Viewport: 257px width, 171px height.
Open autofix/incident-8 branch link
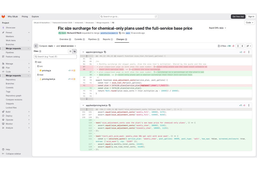click(109, 33)
